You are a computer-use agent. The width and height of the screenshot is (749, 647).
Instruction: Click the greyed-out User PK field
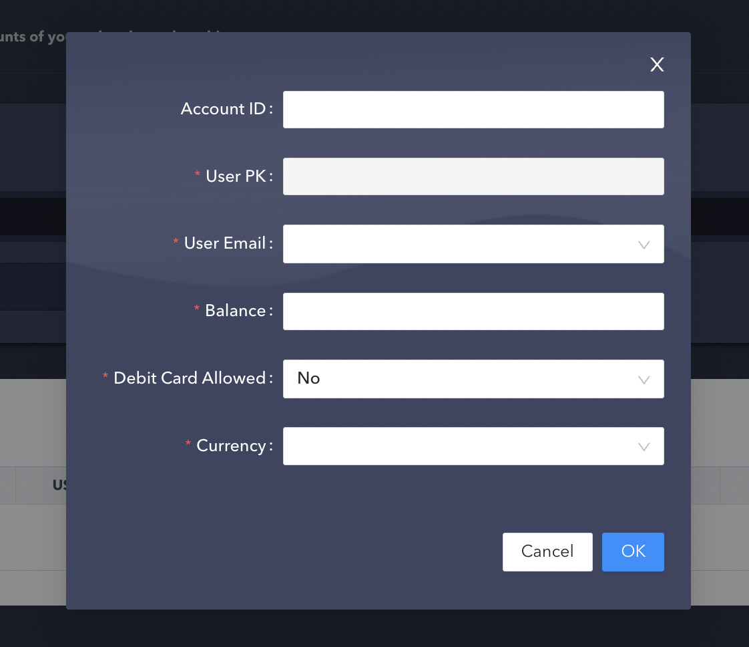click(473, 176)
